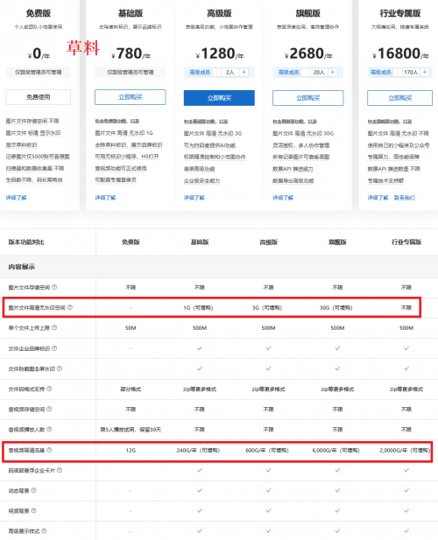The image size is (438, 540).
Task: Click question icon next to 动态背景
Action: point(34,490)
